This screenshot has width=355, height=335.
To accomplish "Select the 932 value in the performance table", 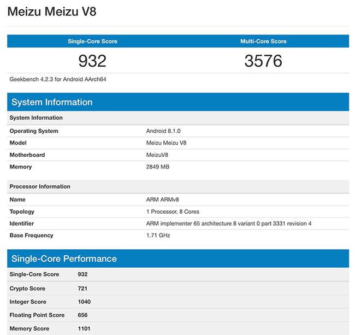I will (x=82, y=274).
